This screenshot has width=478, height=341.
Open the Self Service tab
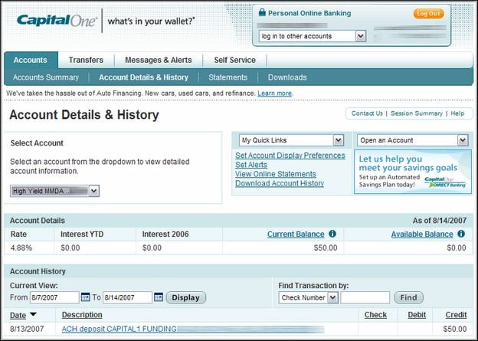tap(234, 60)
